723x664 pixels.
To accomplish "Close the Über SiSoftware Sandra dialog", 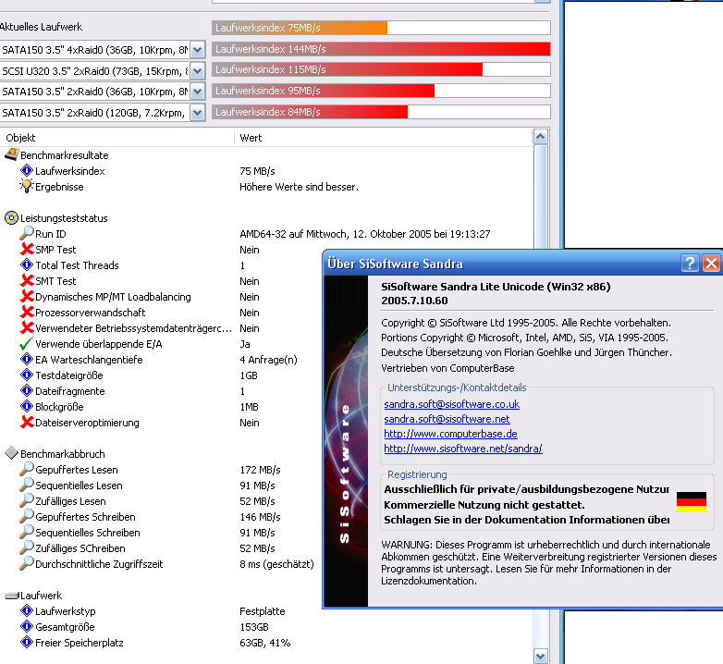I will pos(711,264).
